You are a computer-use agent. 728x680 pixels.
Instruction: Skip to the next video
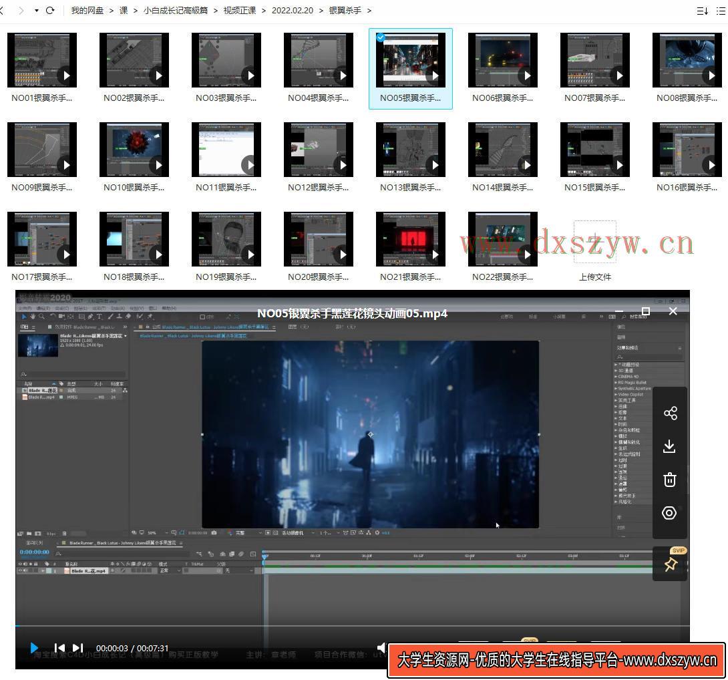pyautogui.click(x=77, y=647)
